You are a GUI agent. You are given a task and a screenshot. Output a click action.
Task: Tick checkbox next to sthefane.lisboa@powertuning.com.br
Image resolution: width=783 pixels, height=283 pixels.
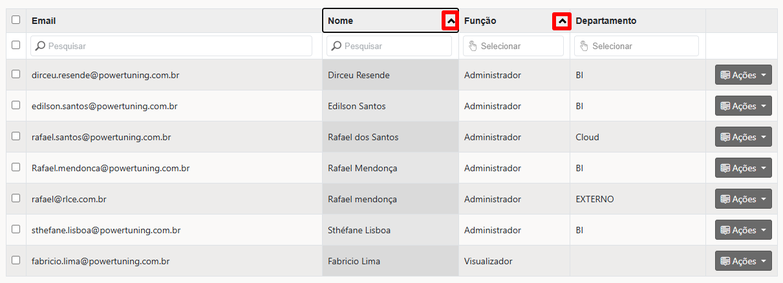tap(16, 229)
